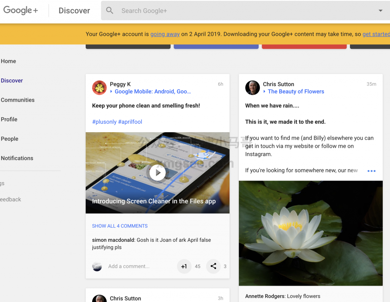Select Discover in sidebar

click(12, 81)
